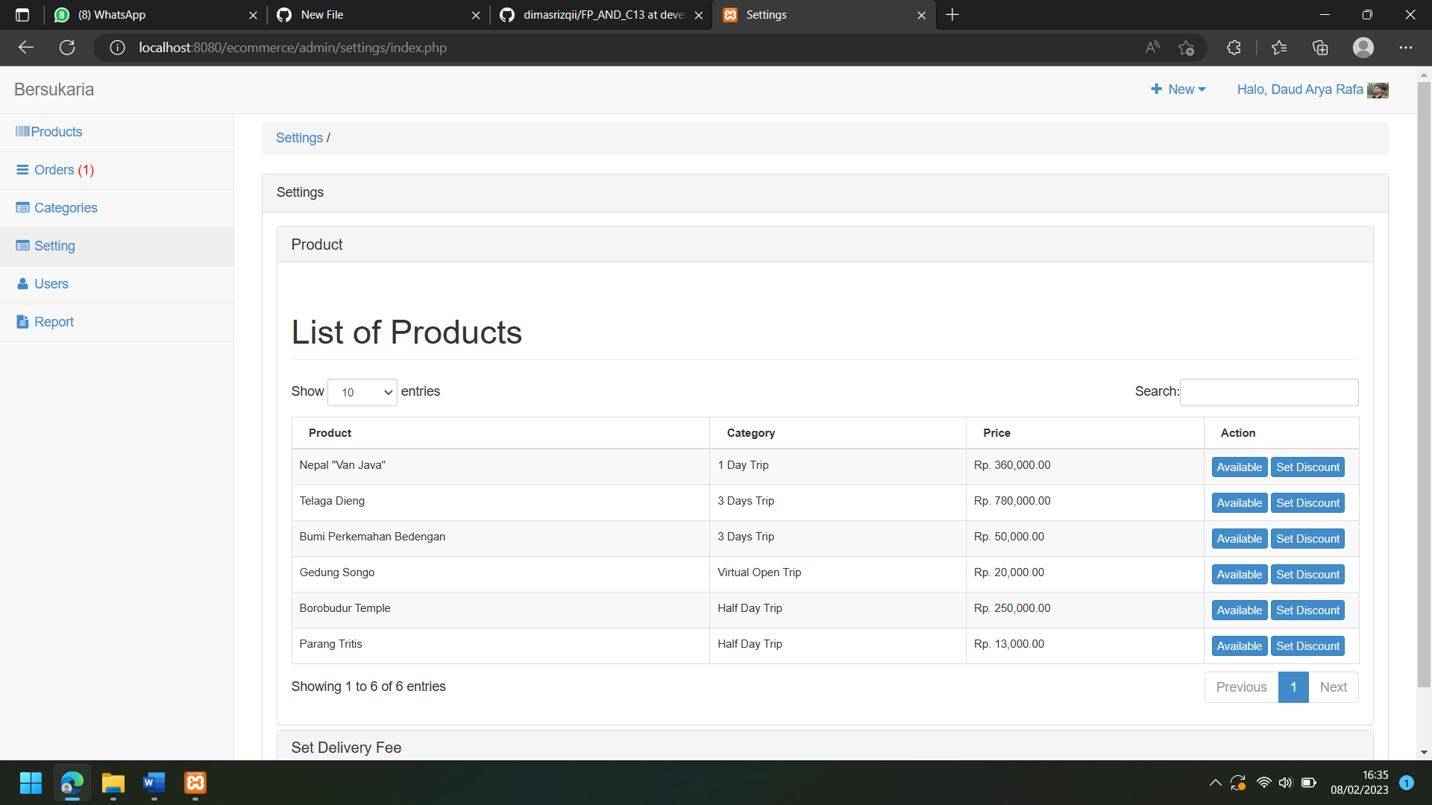Open Categories in sidebar menu
1432x805 pixels.
point(66,208)
